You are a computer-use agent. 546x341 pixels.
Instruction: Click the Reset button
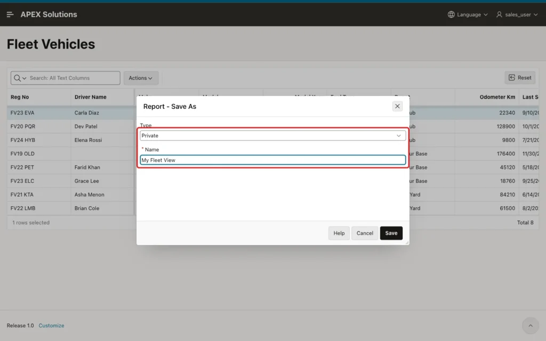[520, 78]
